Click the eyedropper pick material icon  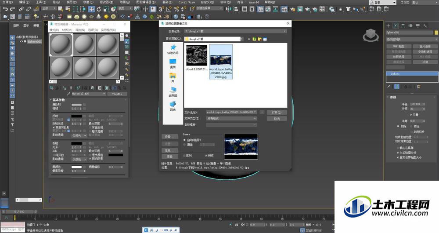click(x=68, y=94)
